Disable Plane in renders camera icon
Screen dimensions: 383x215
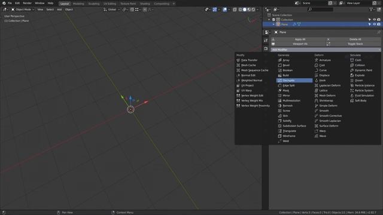pos(379,24)
